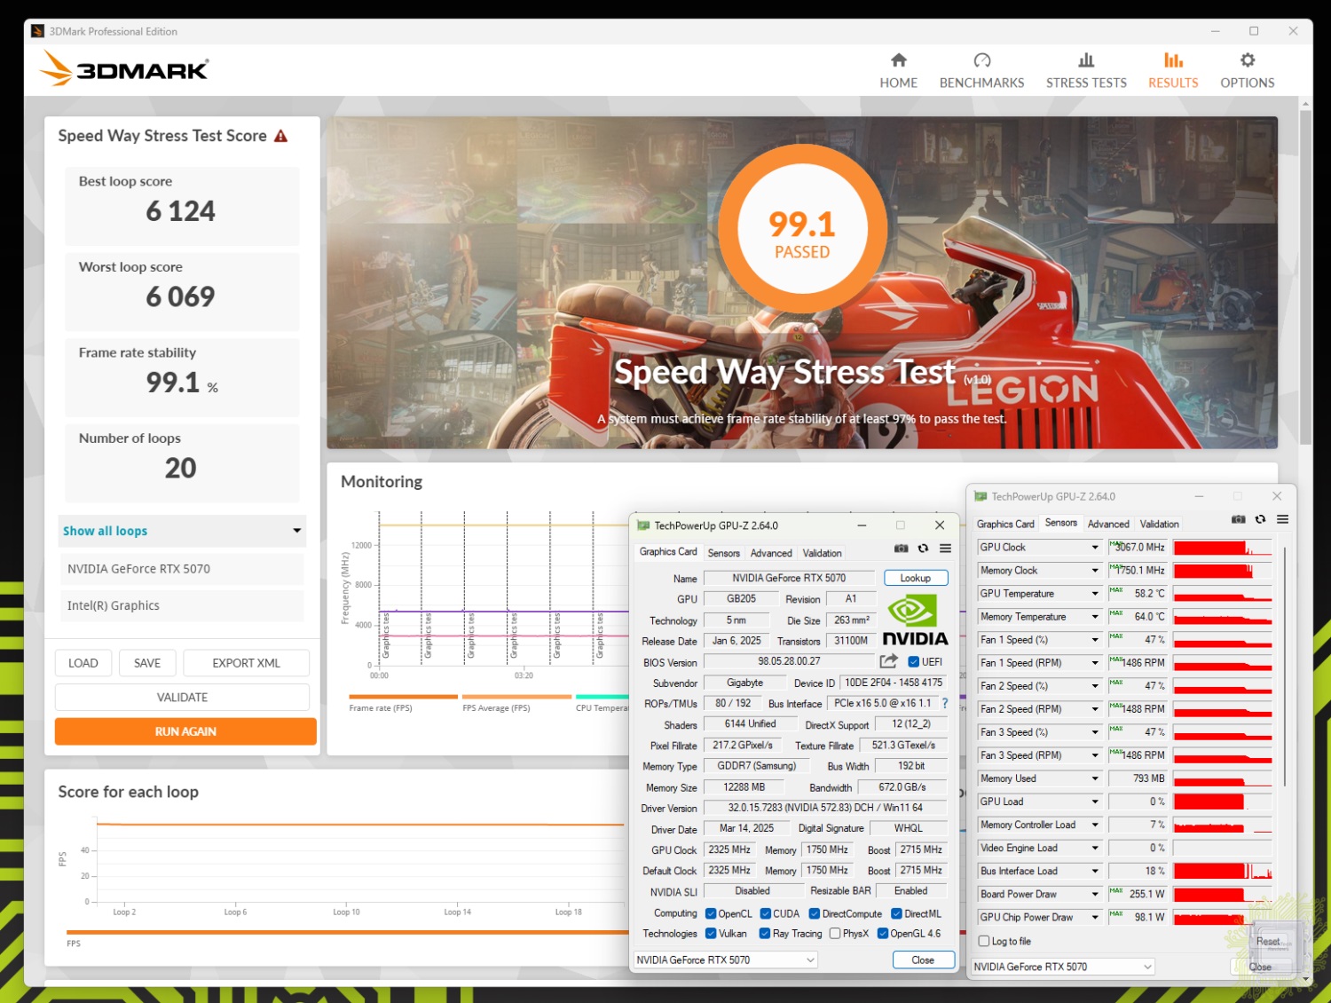Select Intel(R) Graphics in 3DMark list
This screenshot has height=1003, width=1331.
[182, 605]
